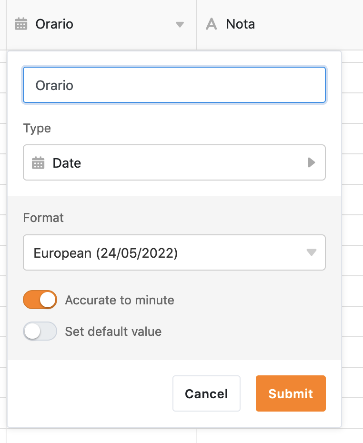Click the "Set default value" label text

coord(113,332)
